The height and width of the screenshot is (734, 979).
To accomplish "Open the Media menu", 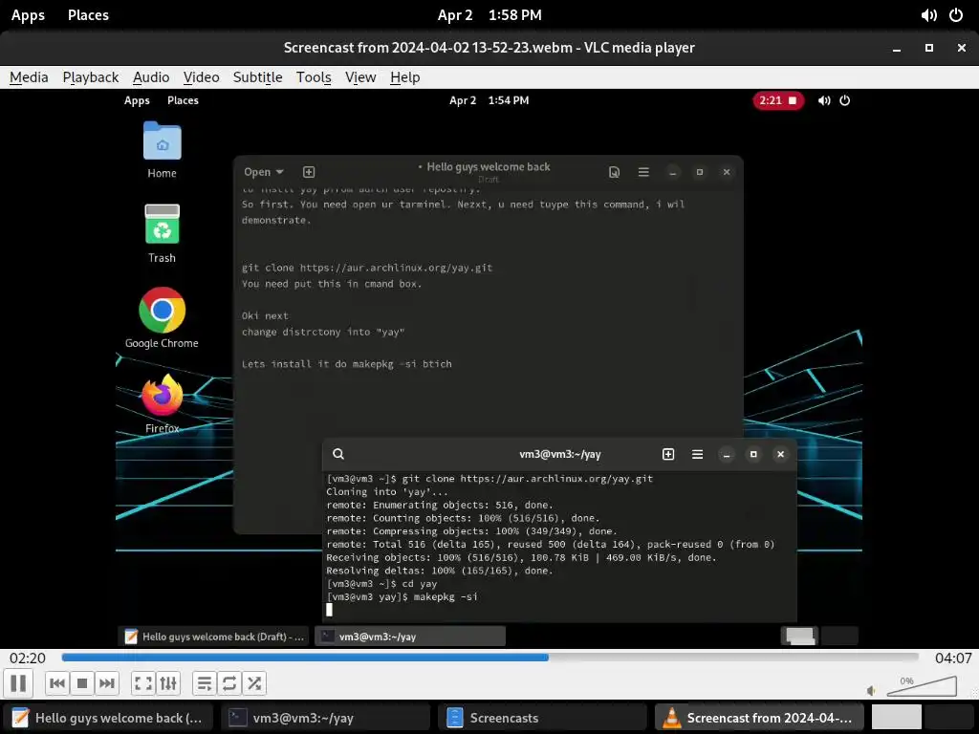I will pos(29,77).
